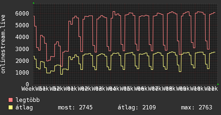
Task: Click the 0 y-axis label
Action: click(27, 84)
